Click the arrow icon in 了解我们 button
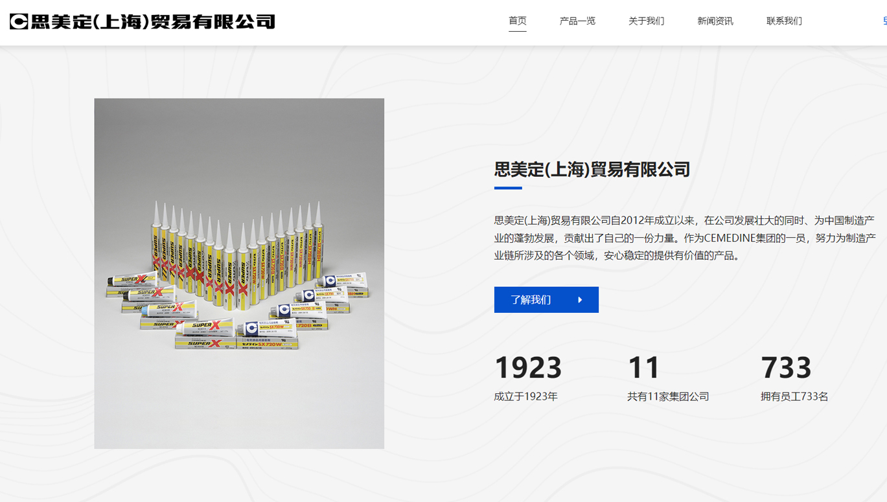 [x=580, y=300]
